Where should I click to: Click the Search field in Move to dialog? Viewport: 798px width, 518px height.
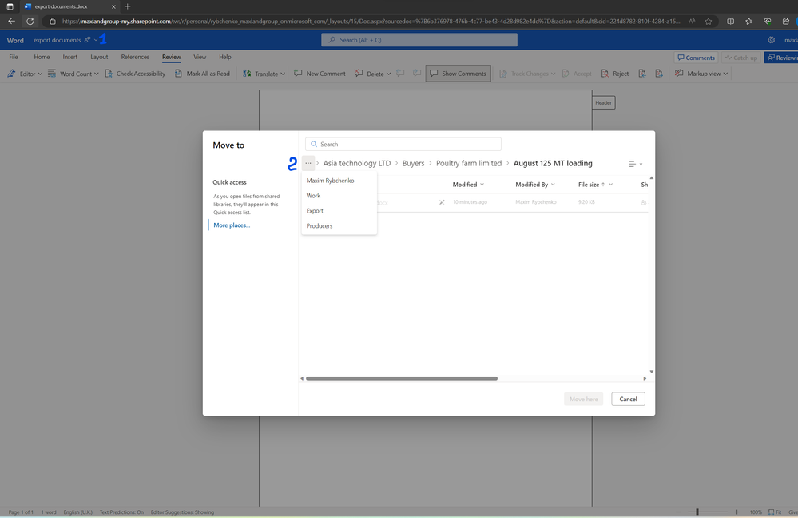[403, 144]
